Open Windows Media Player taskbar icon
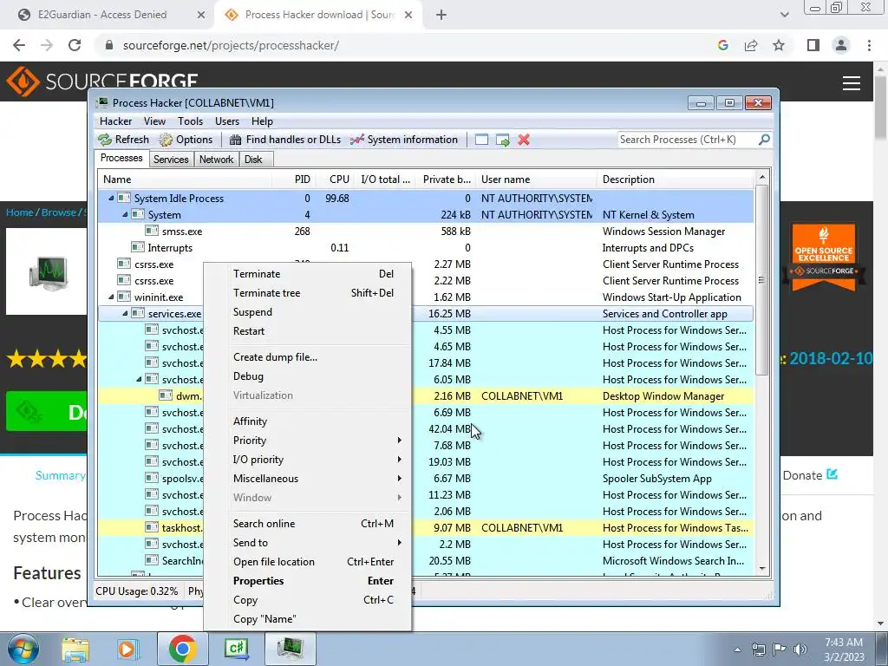888x666 pixels. tap(128, 649)
